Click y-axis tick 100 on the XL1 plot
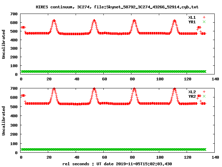 (14, 66)
